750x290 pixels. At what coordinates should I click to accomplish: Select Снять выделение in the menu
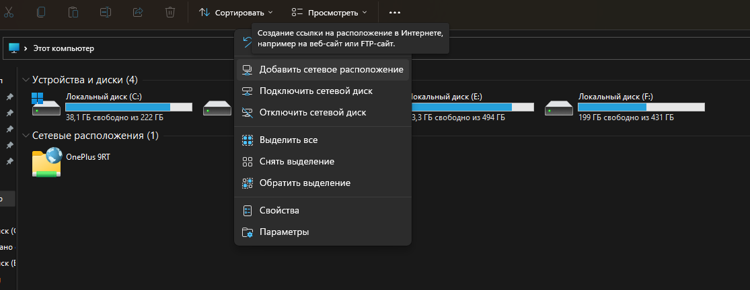[x=323, y=162]
